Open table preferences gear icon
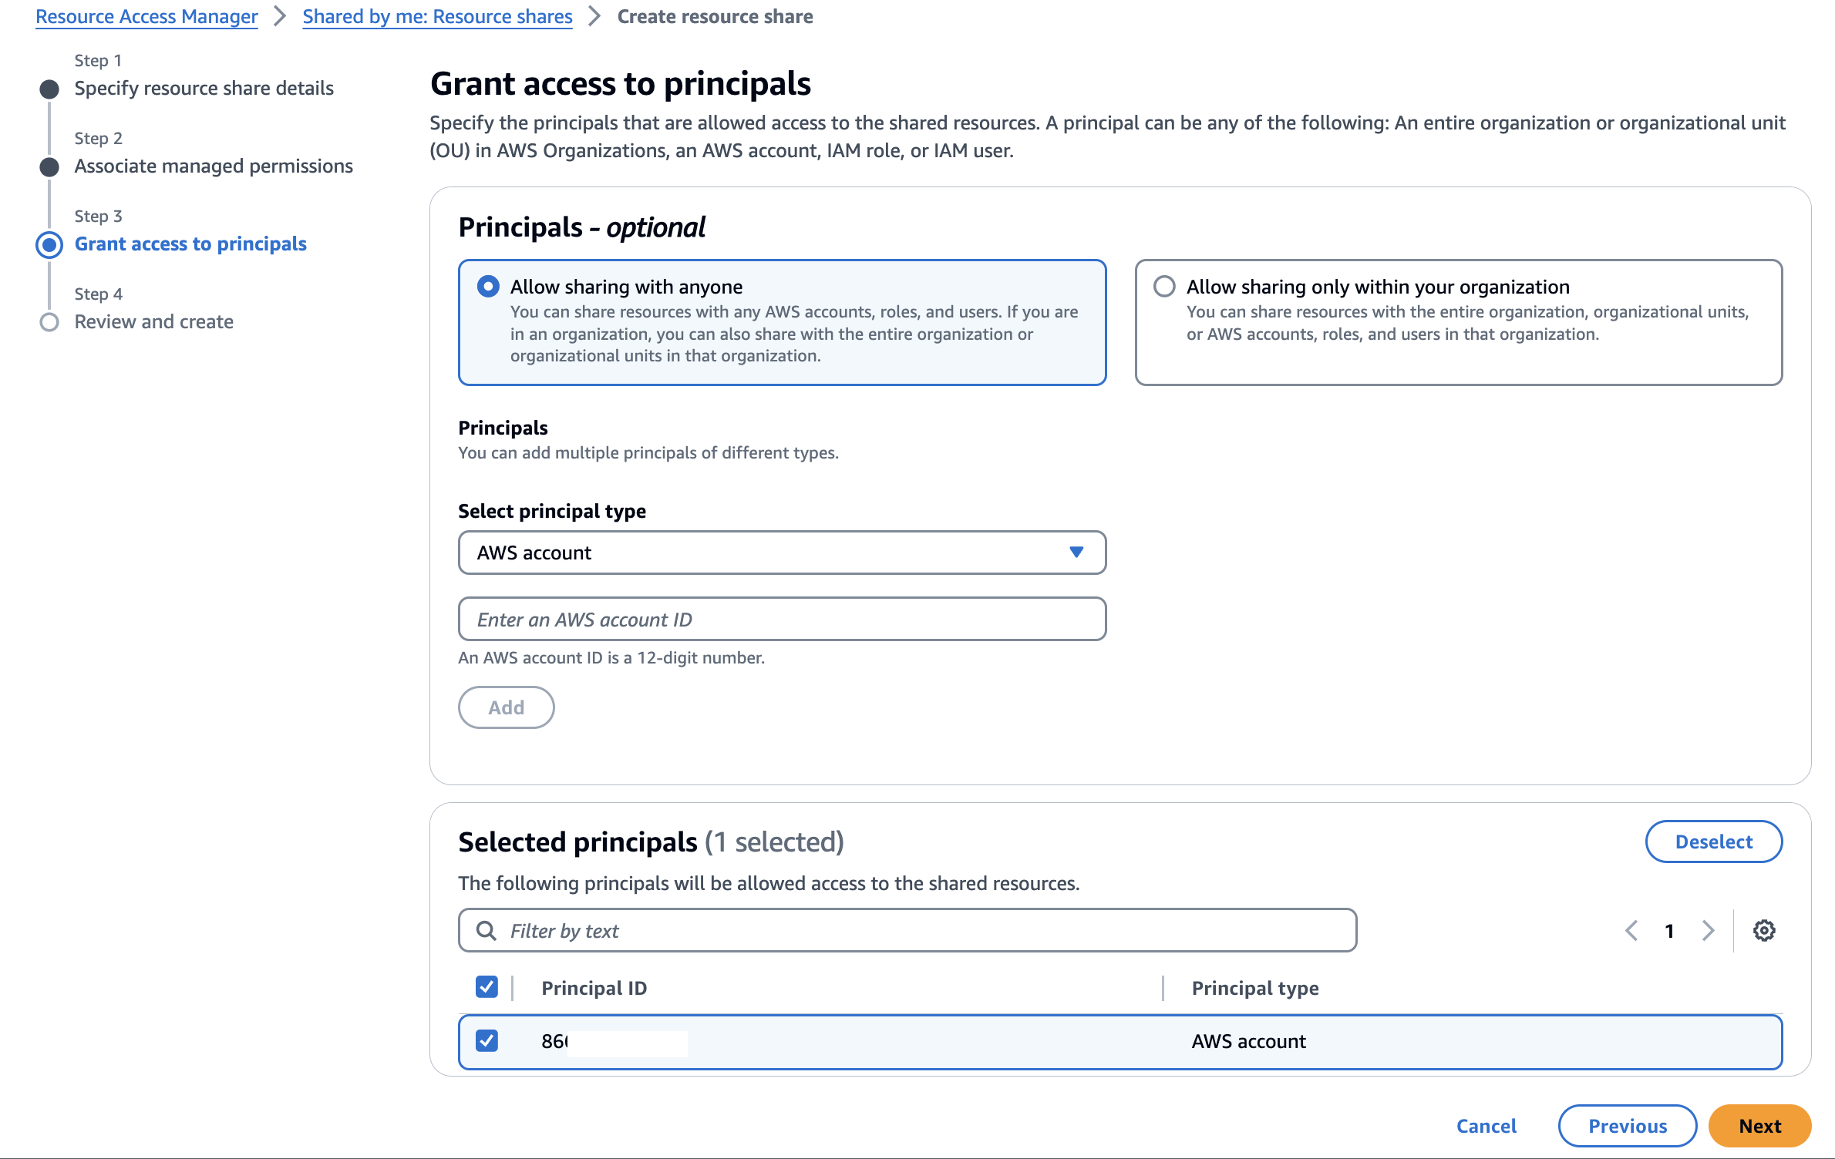 pyautogui.click(x=1764, y=931)
